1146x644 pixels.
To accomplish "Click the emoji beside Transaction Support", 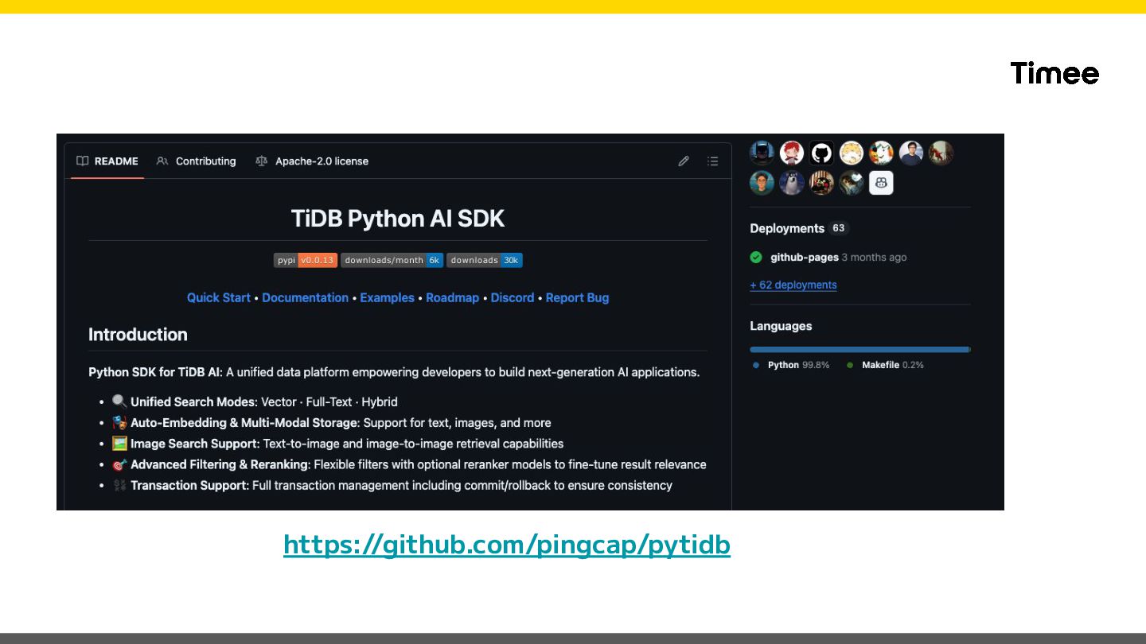I will [119, 485].
